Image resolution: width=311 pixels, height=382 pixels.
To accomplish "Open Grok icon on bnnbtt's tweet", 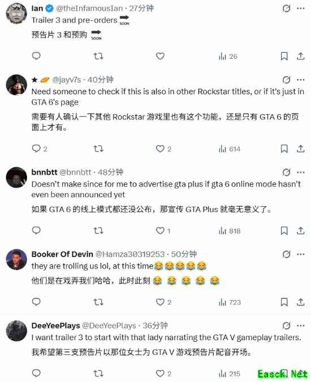I will point(286,172).
